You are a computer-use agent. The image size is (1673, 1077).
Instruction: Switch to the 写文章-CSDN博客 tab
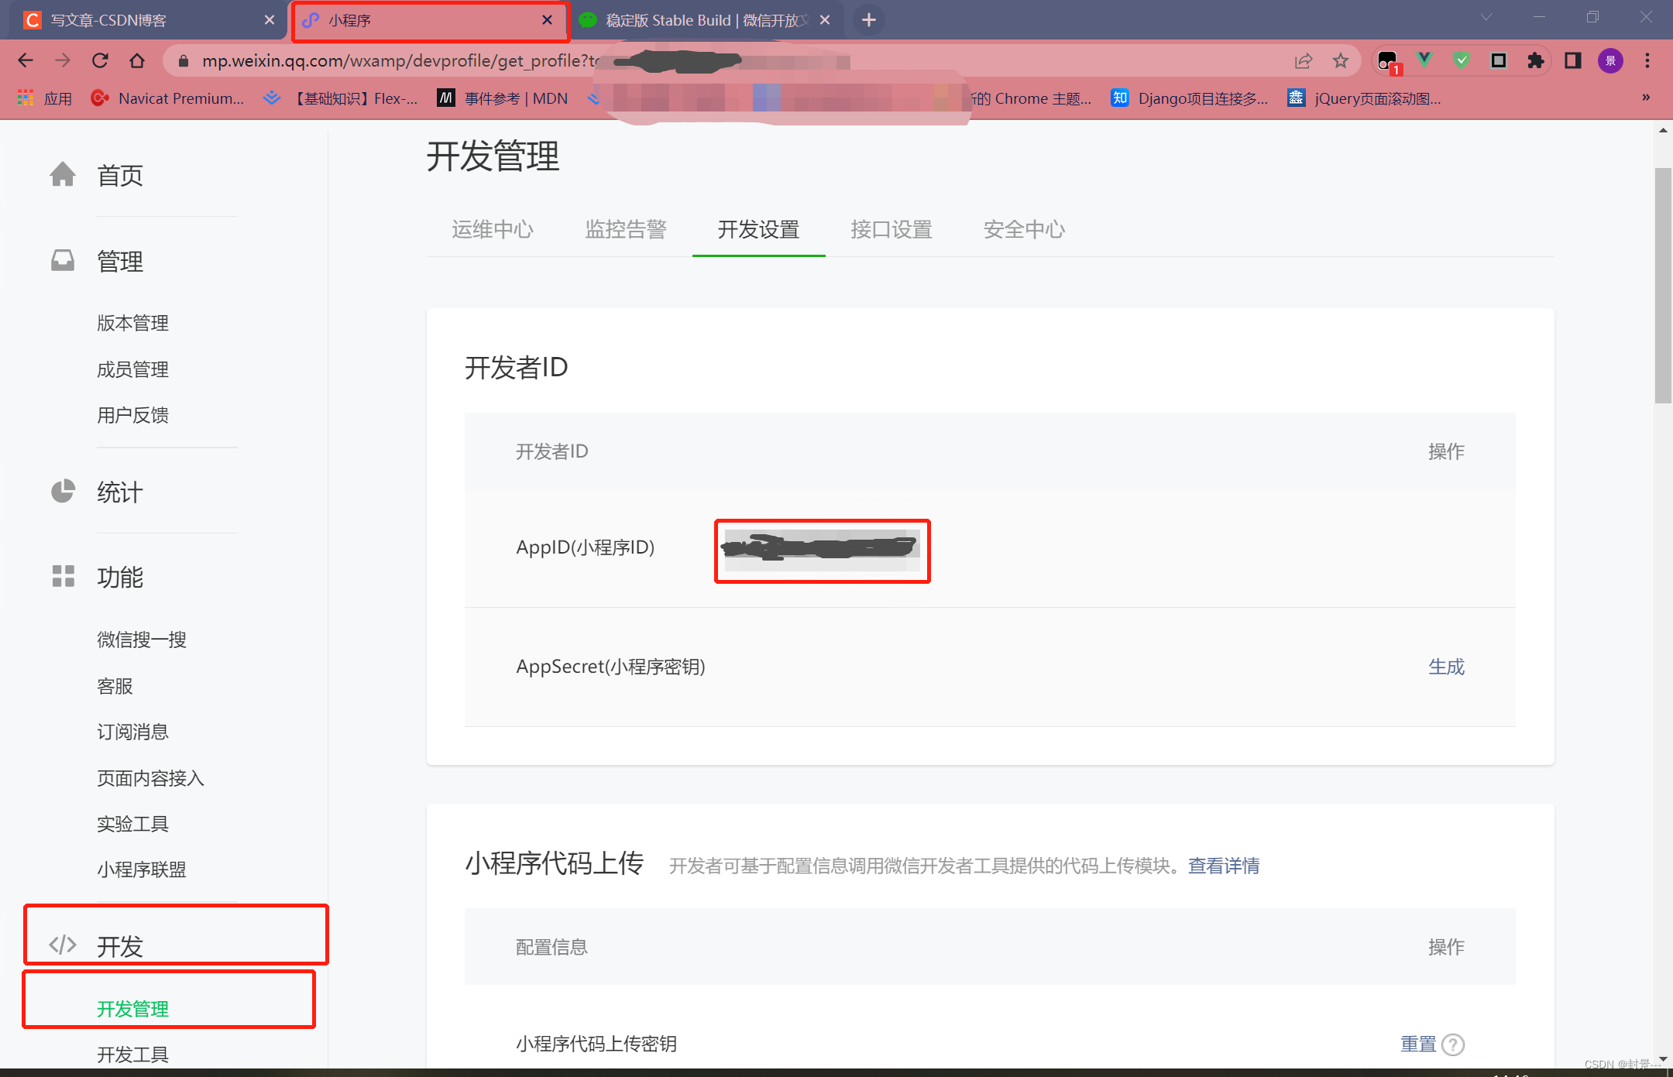click(147, 20)
